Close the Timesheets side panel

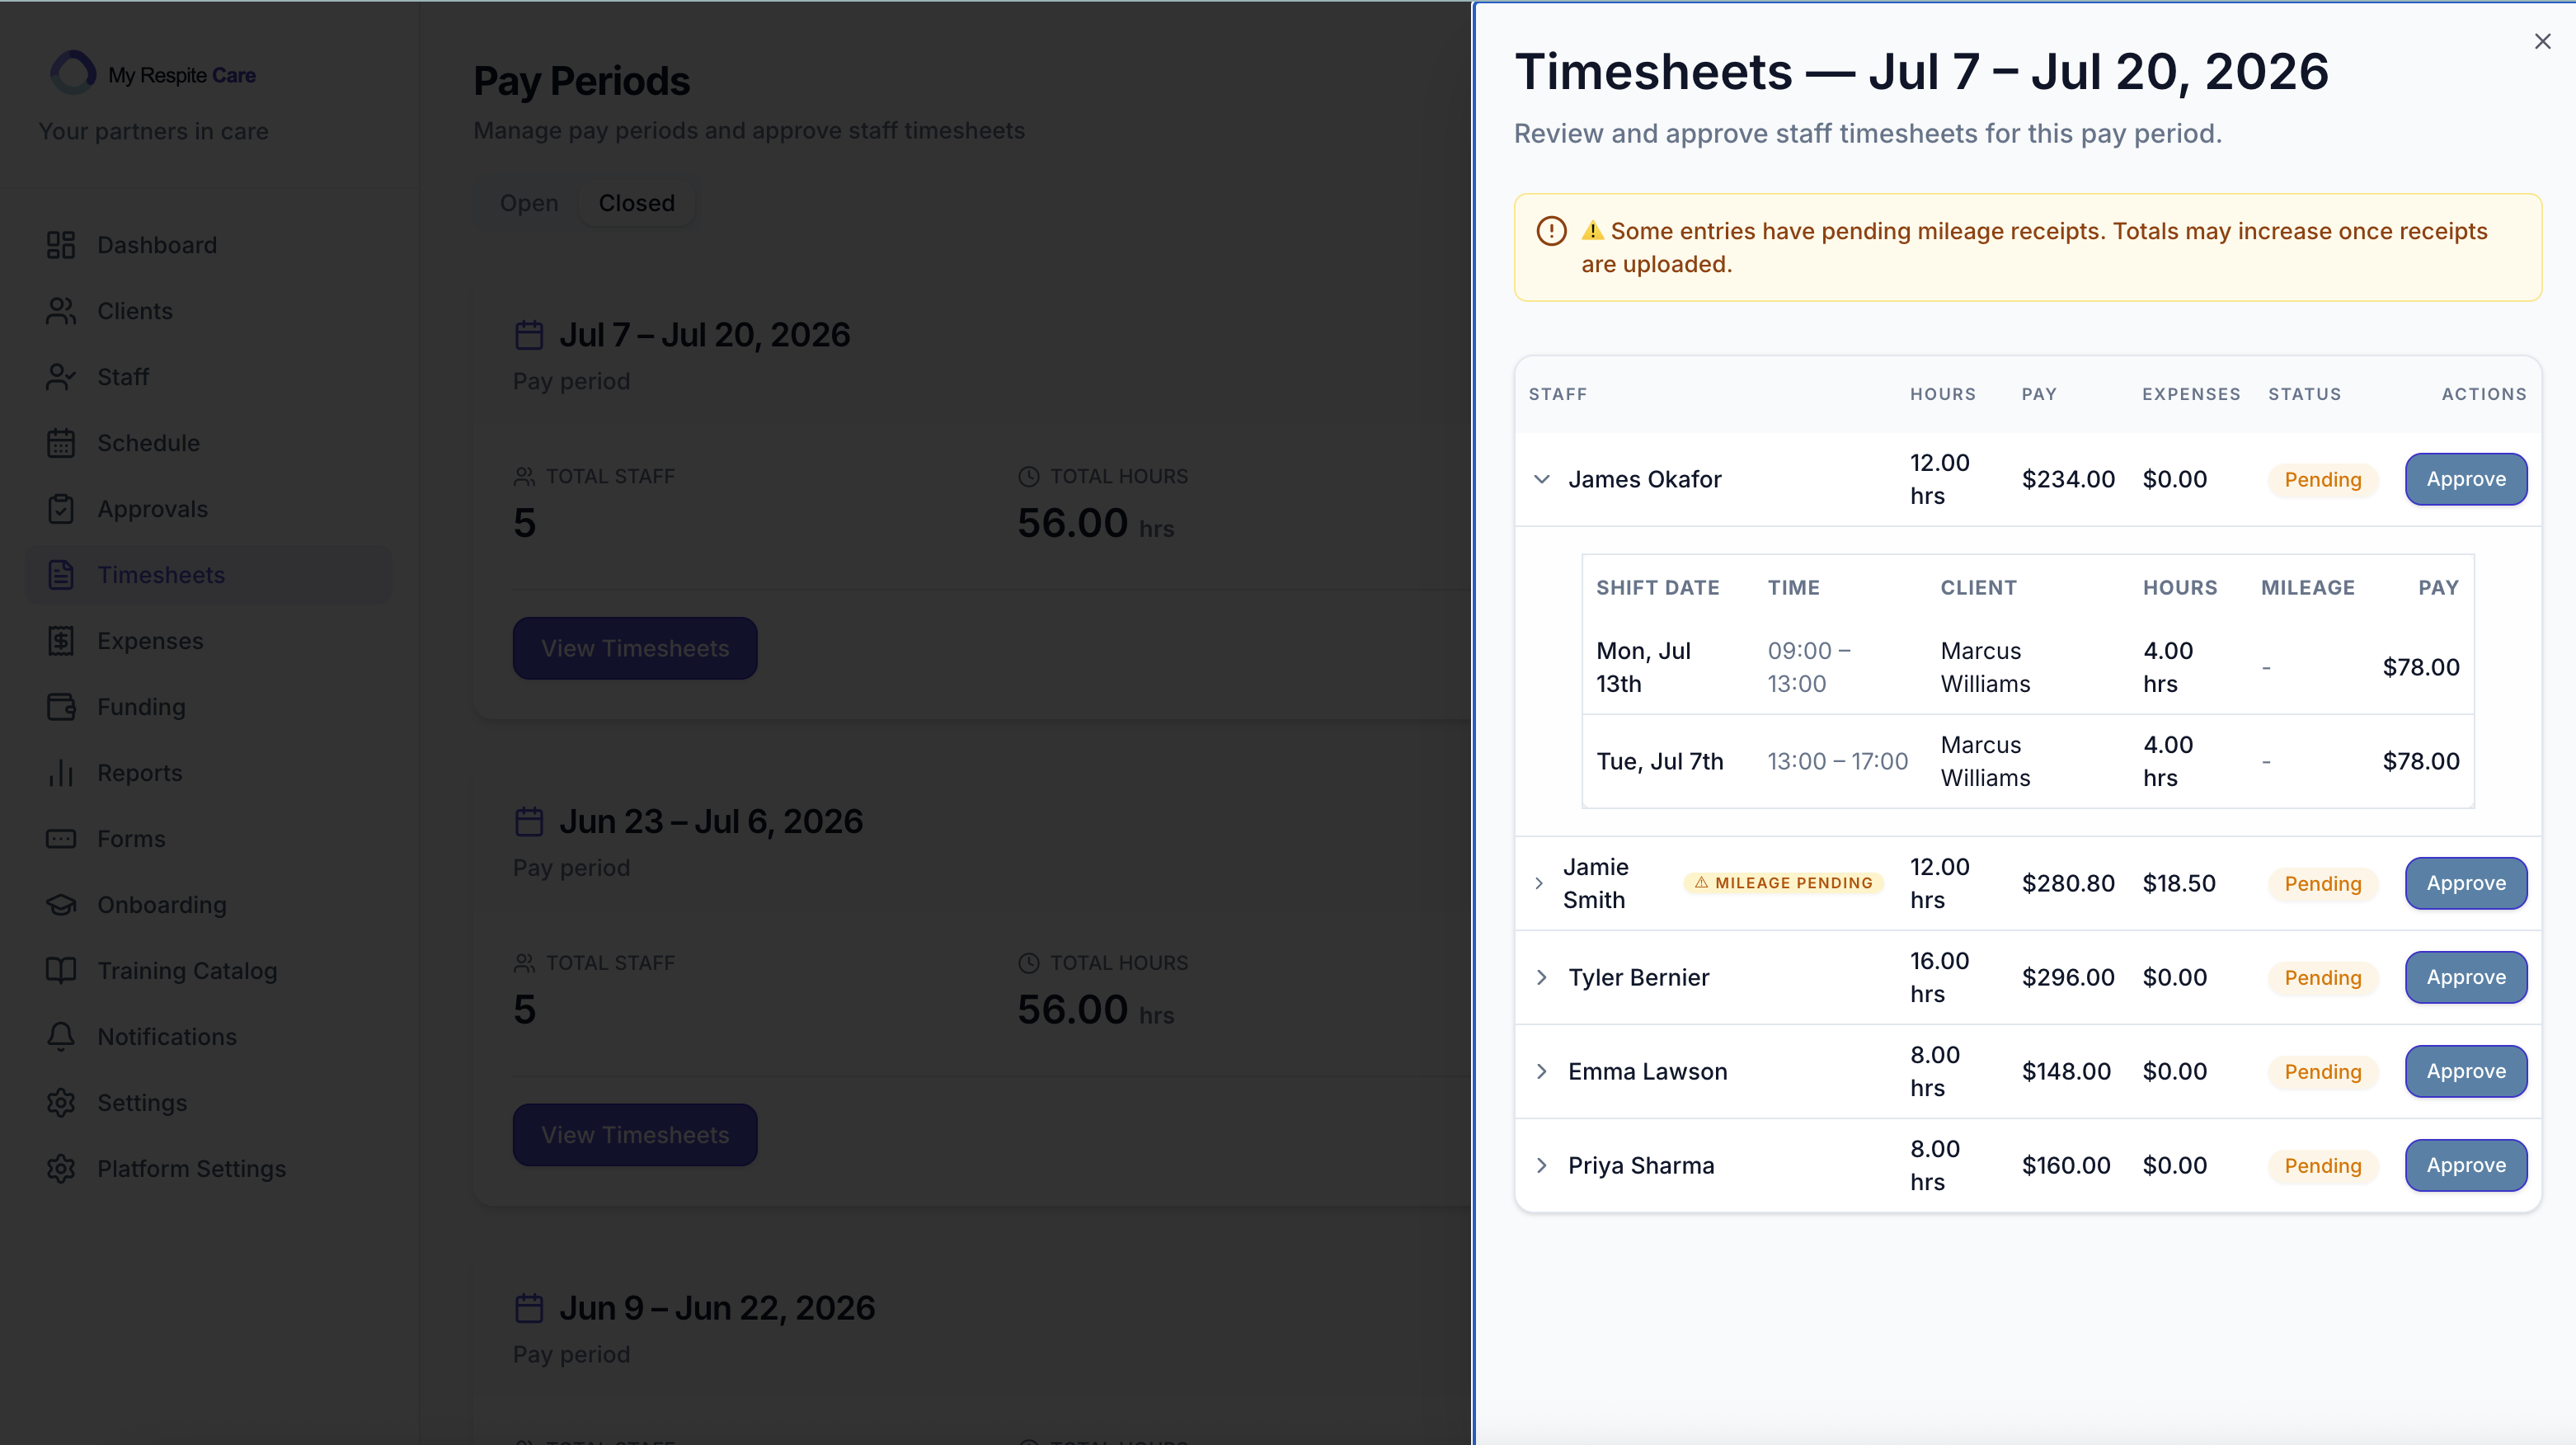[x=2542, y=41]
